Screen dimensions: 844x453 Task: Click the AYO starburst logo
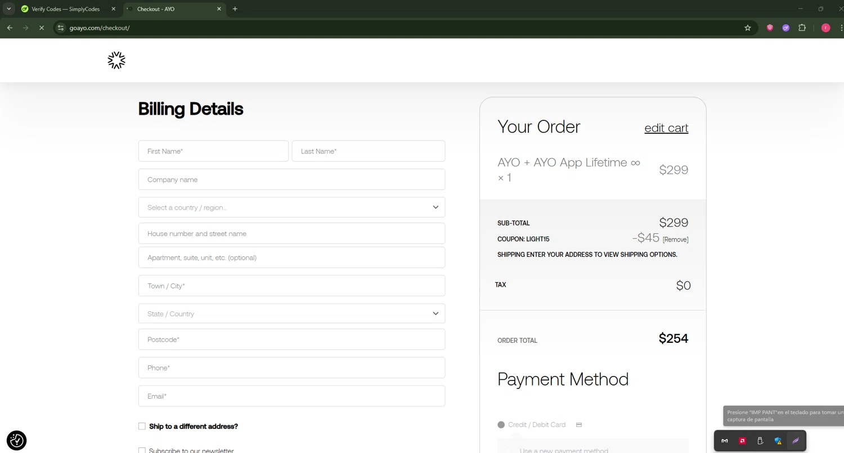tap(116, 60)
